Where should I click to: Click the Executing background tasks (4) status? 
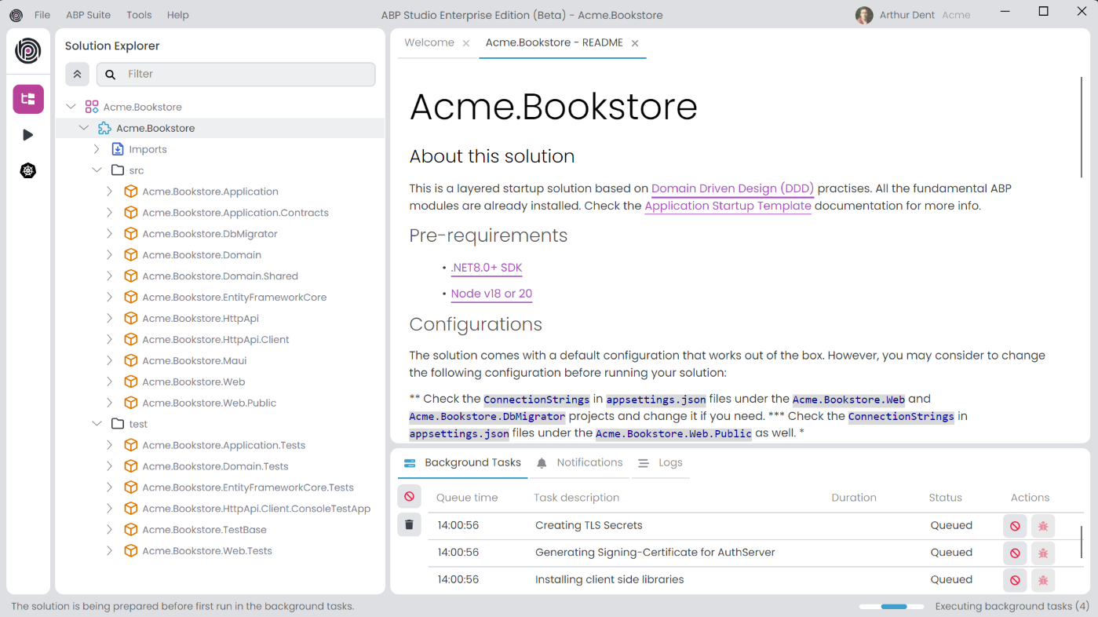(x=1012, y=606)
